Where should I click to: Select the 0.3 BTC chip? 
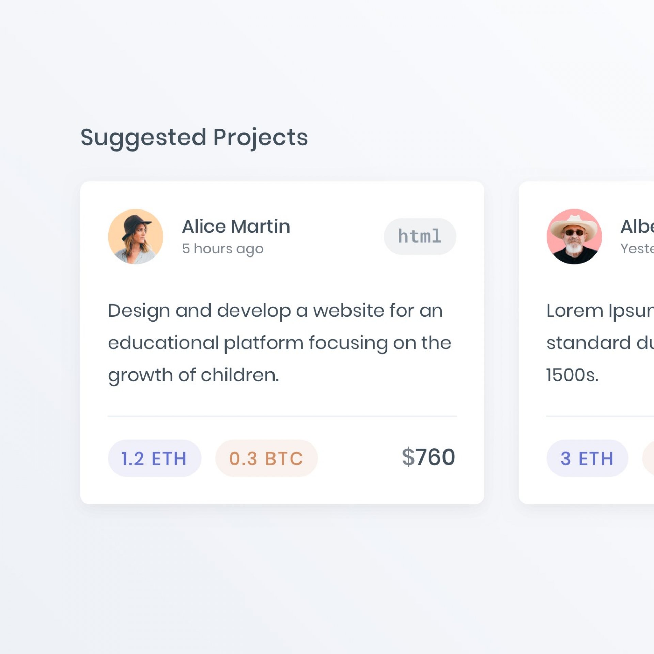266,458
